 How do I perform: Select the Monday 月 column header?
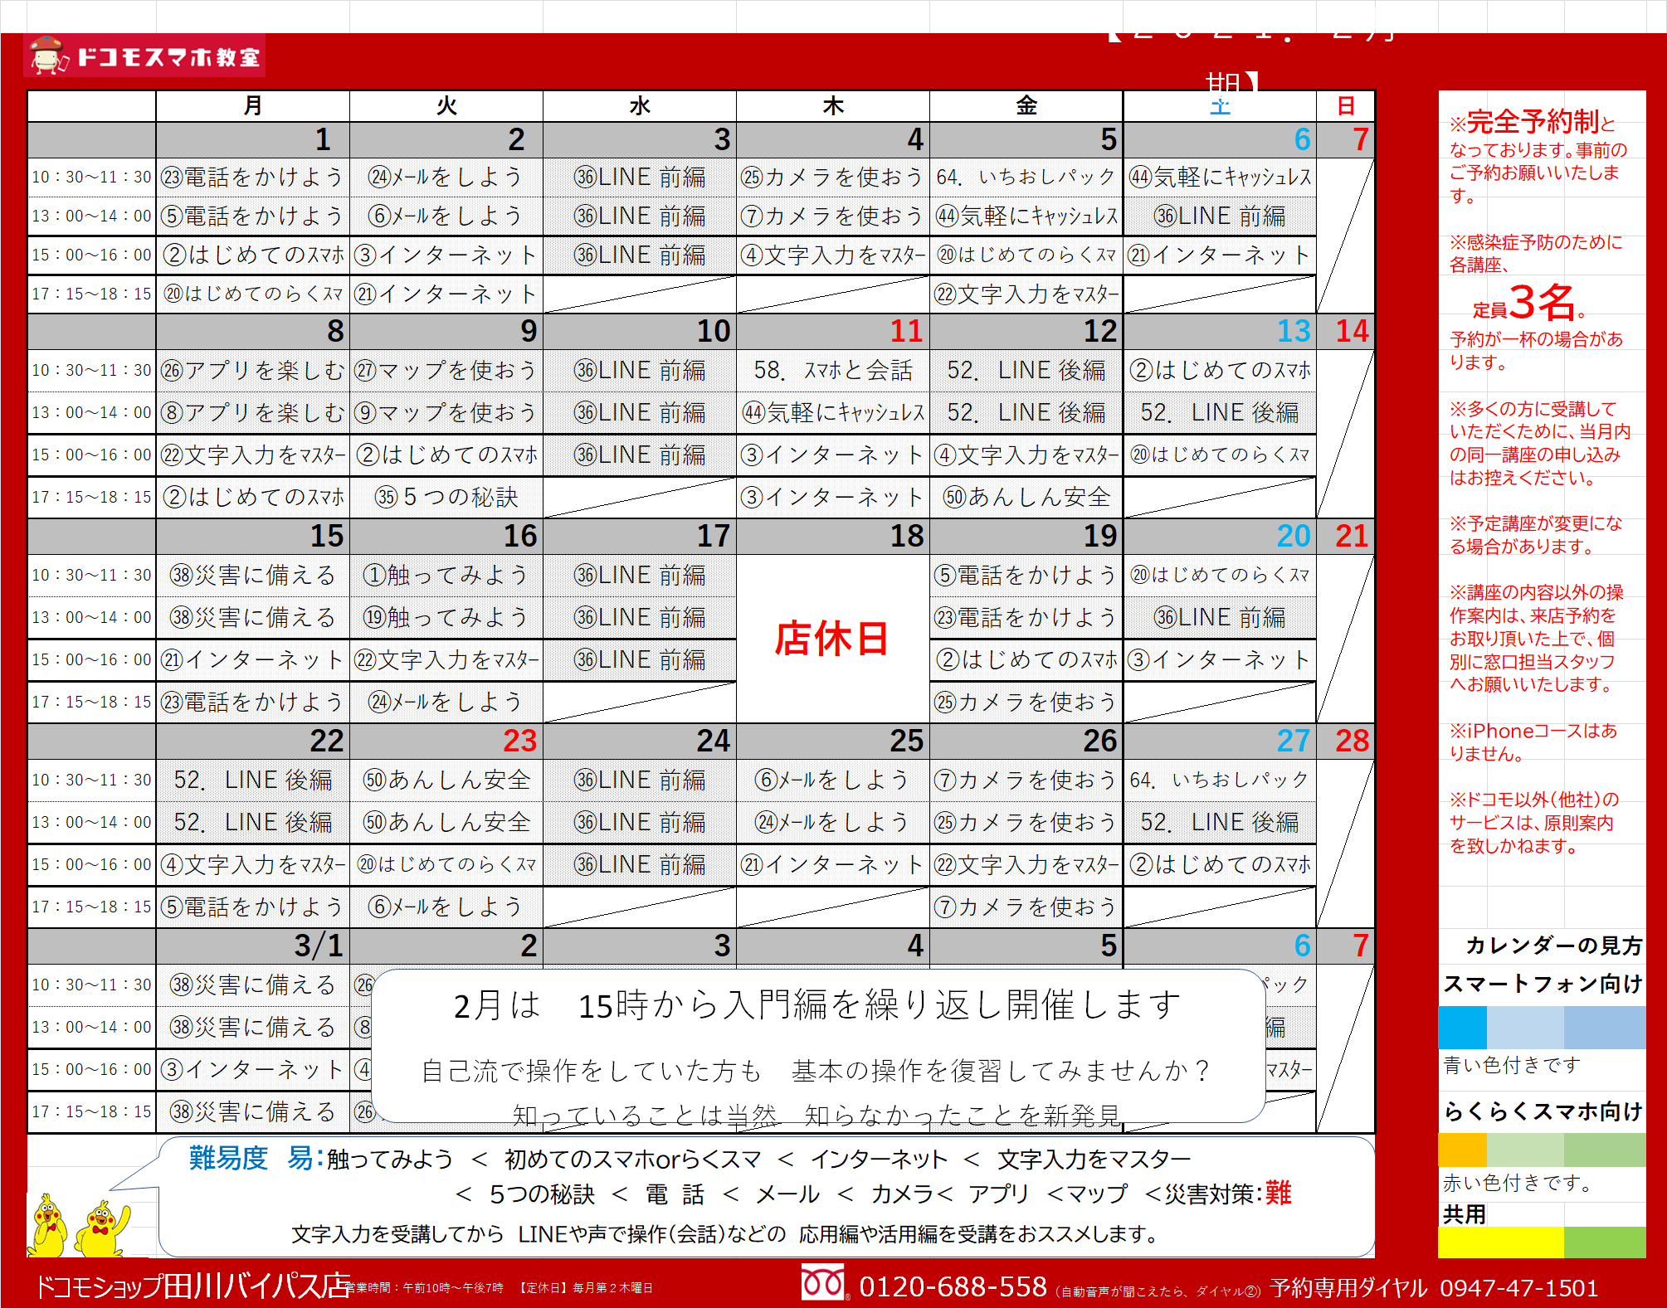click(252, 106)
